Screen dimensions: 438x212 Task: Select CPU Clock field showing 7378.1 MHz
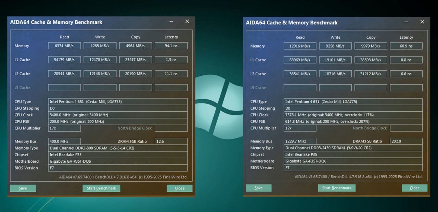pyautogui.click(x=353, y=115)
